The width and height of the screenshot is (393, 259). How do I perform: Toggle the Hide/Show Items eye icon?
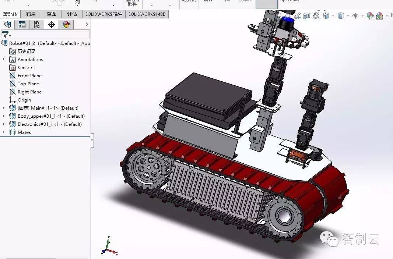point(355,16)
